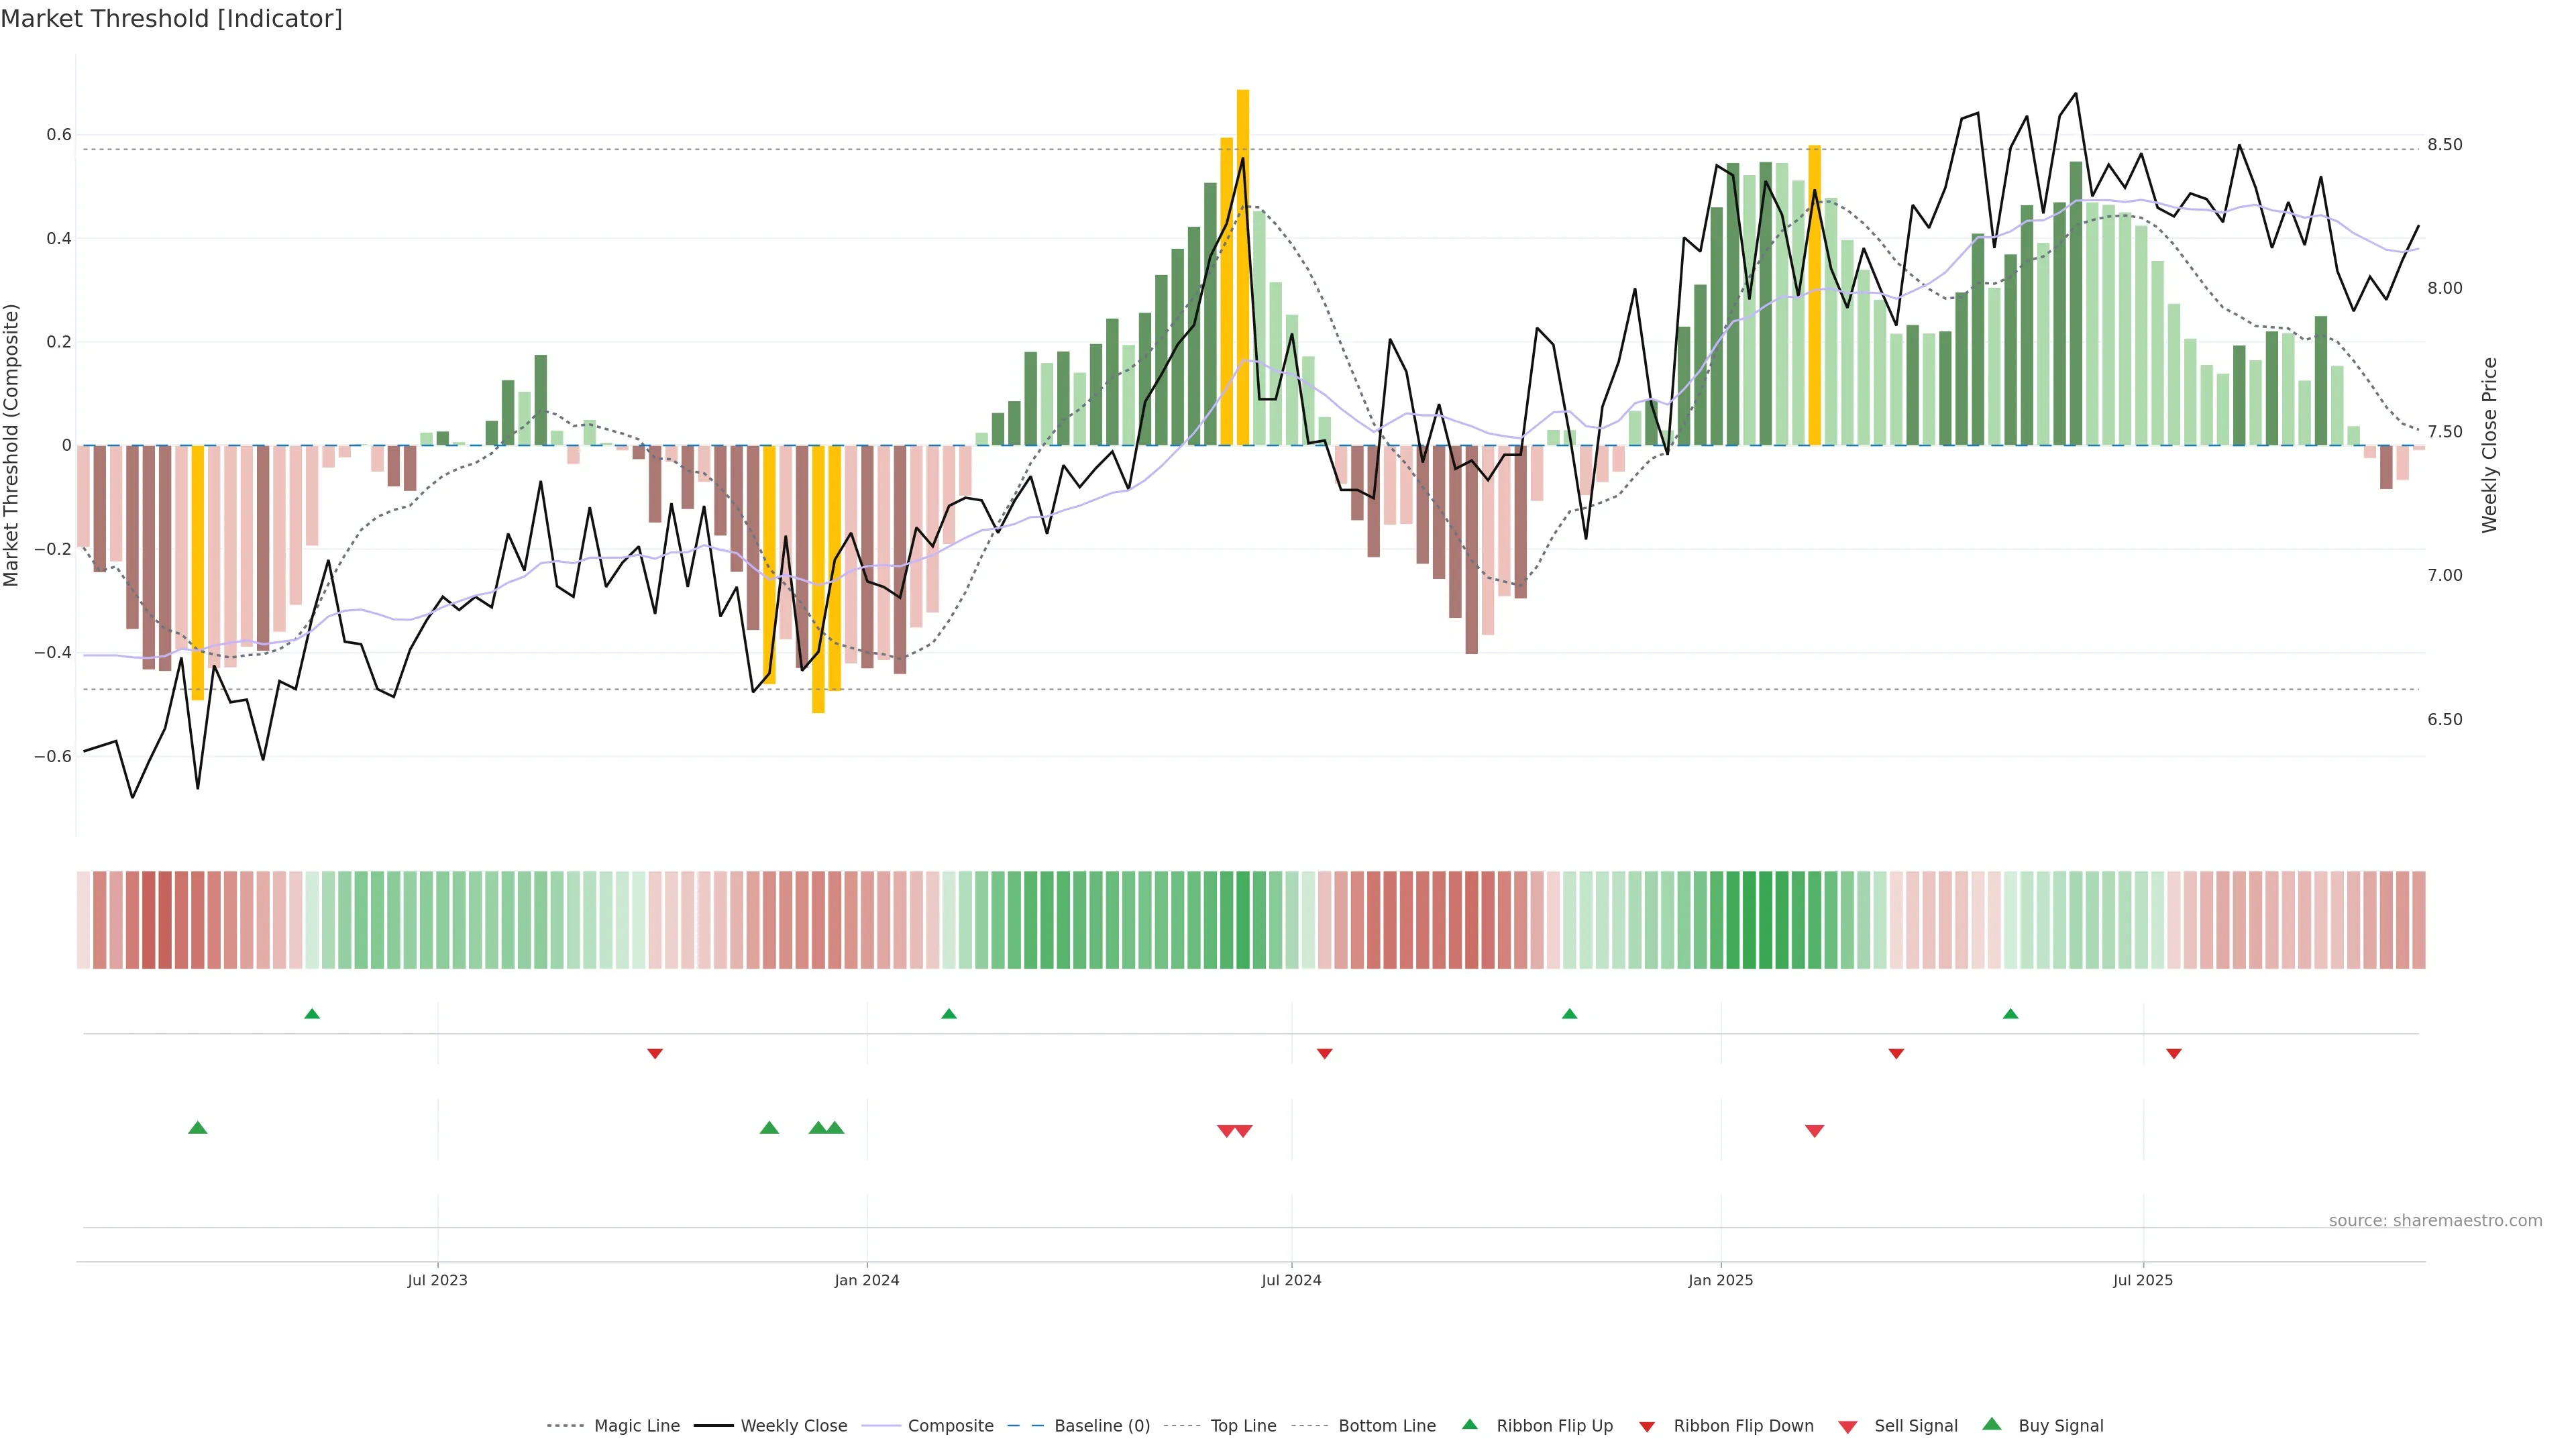Click the Market Threshold [Indicator] chart title

(171, 19)
